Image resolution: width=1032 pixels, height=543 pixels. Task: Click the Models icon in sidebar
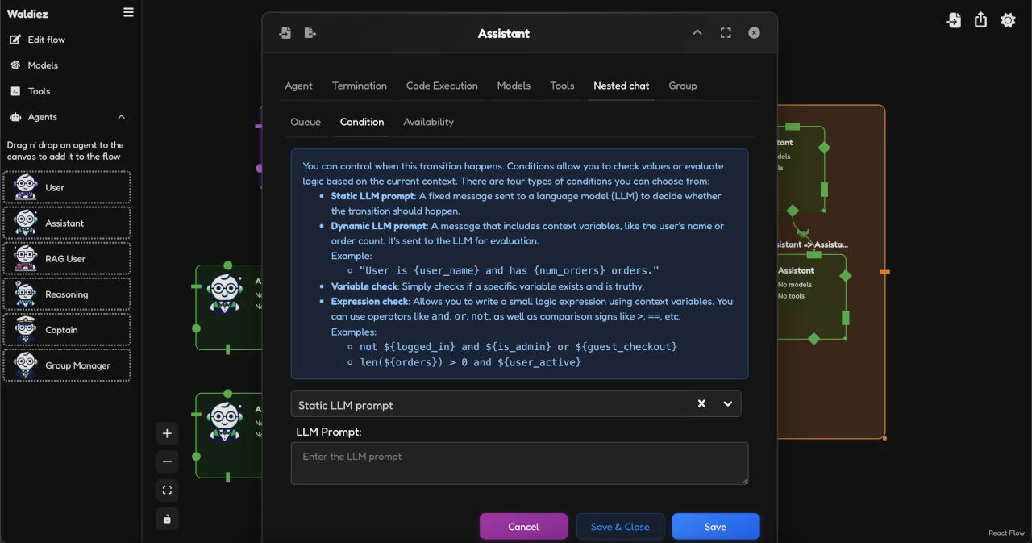15,65
